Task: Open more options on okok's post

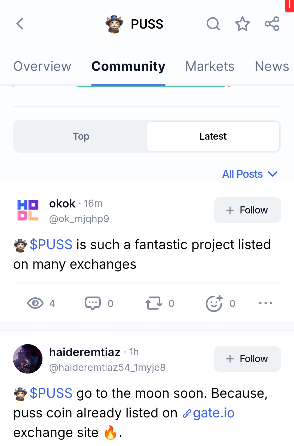Action: coord(265,303)
